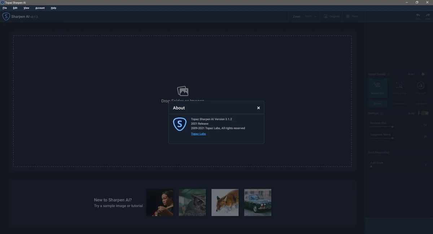The image size is (433, 234).
Task: Click the Suppress Noise value field
Action: pyautogui.click(x=425, y=136)
